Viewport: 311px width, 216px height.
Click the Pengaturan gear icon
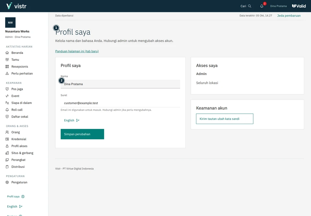tap(7, 182)
